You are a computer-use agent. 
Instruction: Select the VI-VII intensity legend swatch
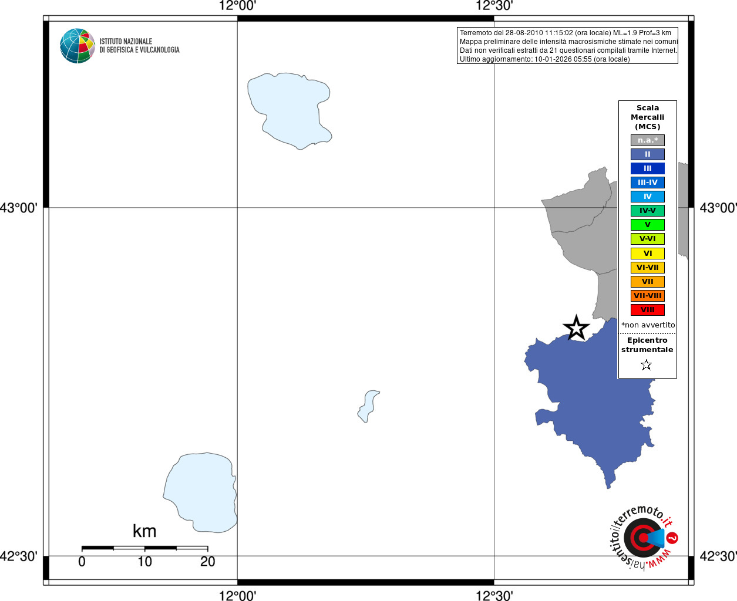pyautogui.click(x=648, y=268)
